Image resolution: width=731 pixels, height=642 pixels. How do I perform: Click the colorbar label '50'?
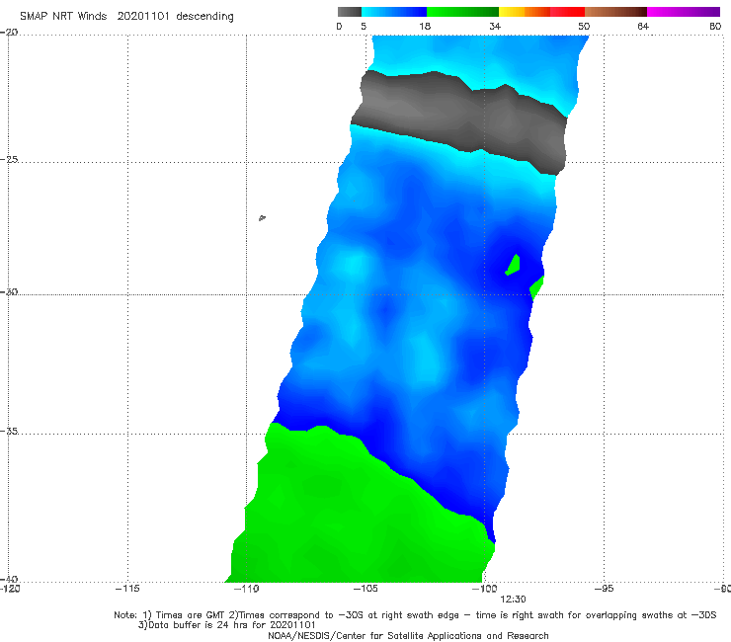584,26
